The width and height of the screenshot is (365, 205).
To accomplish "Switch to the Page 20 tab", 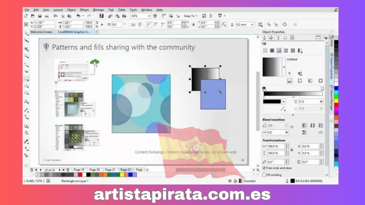I will [x=94, y=170].
